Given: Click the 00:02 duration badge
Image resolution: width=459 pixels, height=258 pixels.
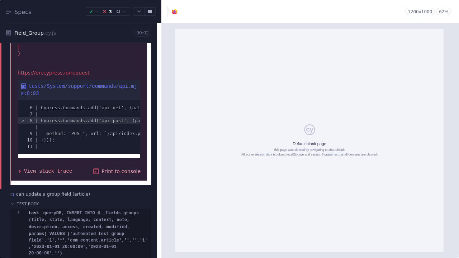Looking at the screenshot, I should 142,33.
